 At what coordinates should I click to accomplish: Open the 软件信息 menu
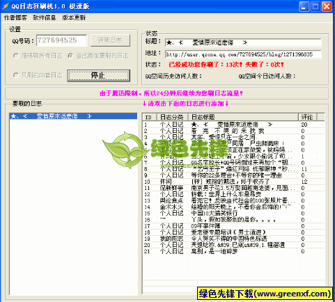pos(45,17)
